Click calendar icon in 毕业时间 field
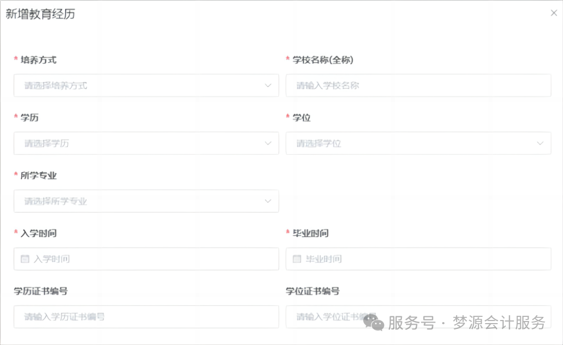The width and height of the screenshot is (563, 345). pyautogui.click(x=297, y=259)
